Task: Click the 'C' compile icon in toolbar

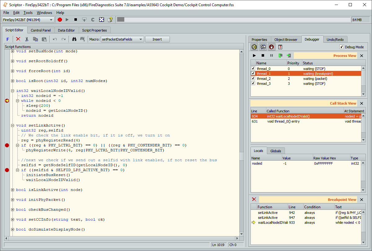Action: pyautogui.click(x=93, y=19)
